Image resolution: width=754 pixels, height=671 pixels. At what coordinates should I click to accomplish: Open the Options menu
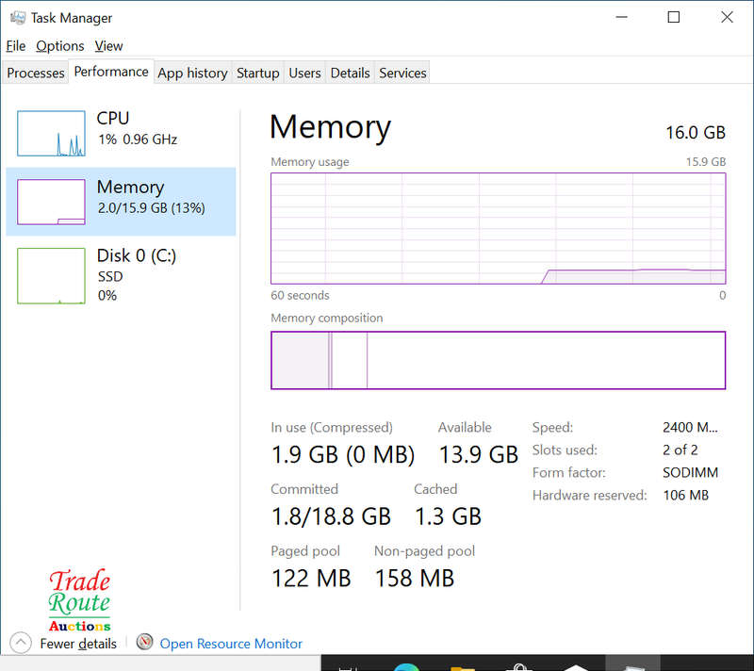pyautogui.click(x=60, y=45)
